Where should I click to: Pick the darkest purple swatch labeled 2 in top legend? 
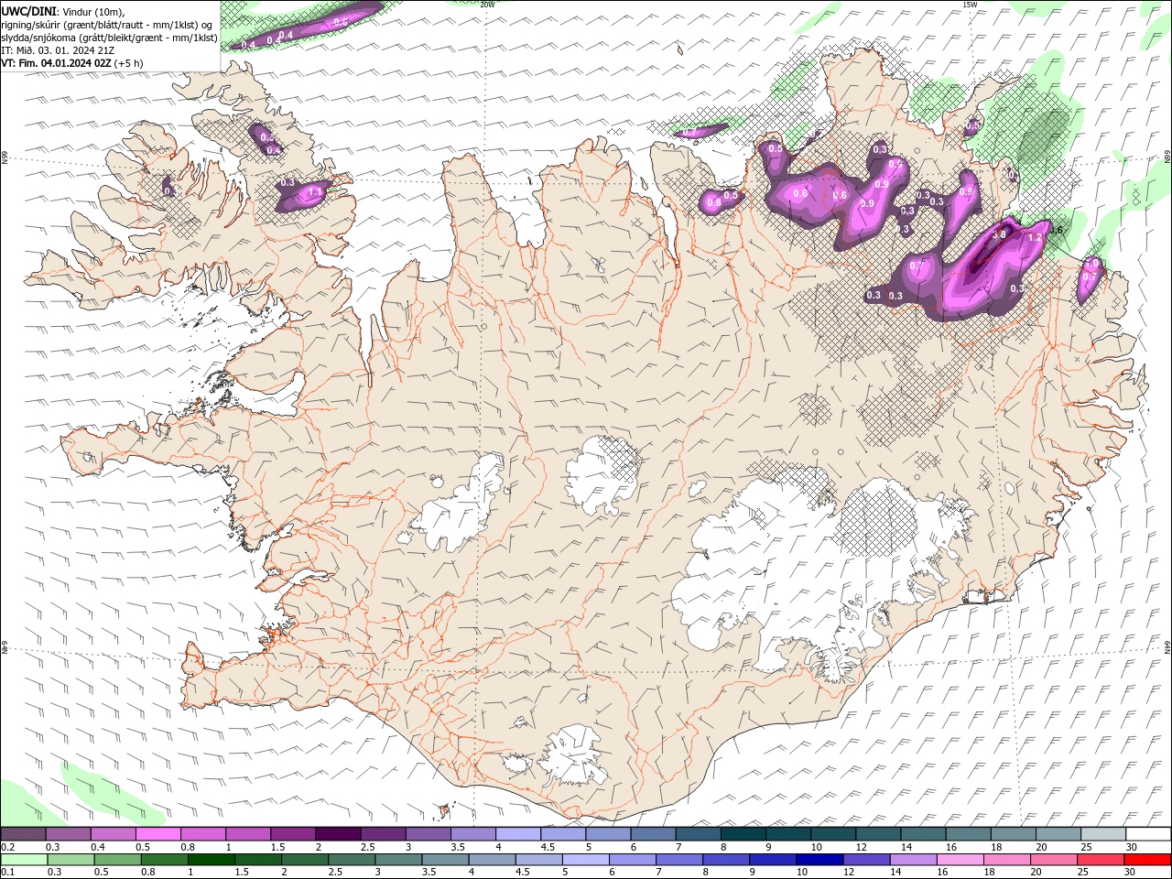pos(337,834)
